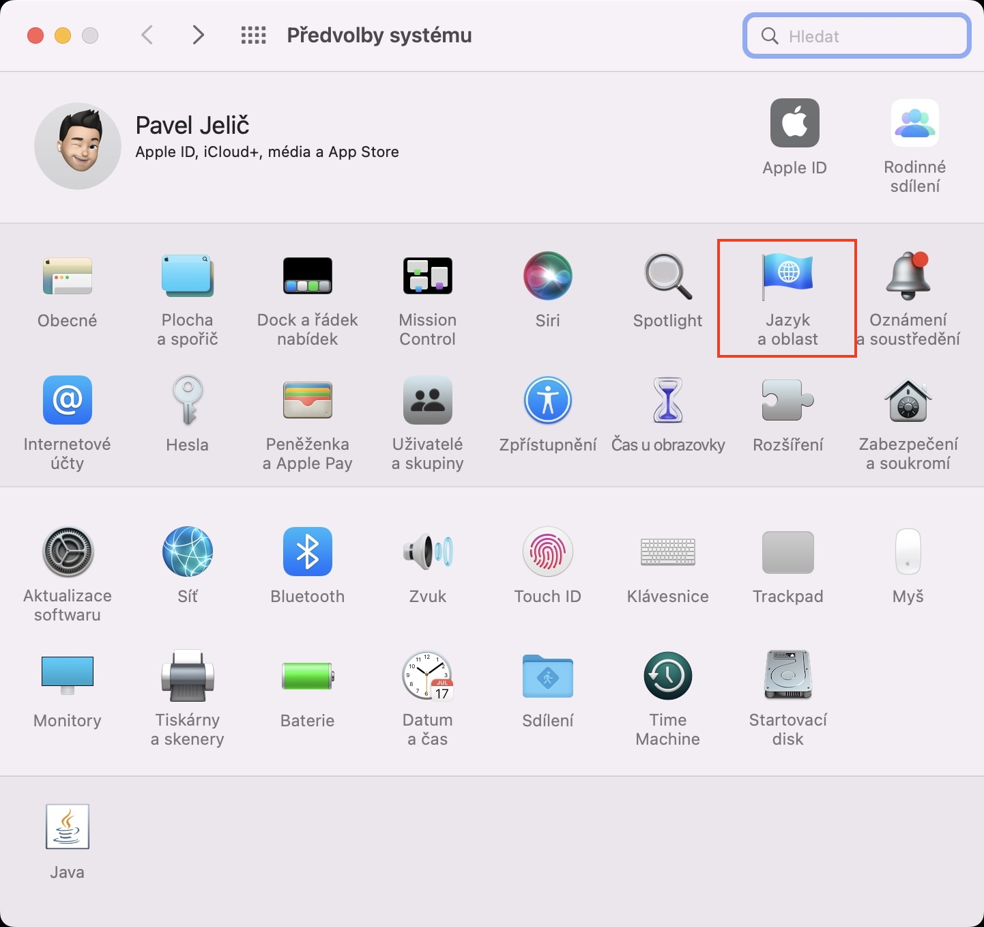
Task: Click the Apple ID, iCloud+ subtitle text
Action: 267,152
